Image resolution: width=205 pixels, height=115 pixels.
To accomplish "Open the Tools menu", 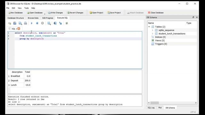I will [26, 8].
